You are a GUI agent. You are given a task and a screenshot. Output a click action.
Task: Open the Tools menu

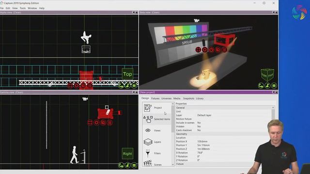pos(23,8)
